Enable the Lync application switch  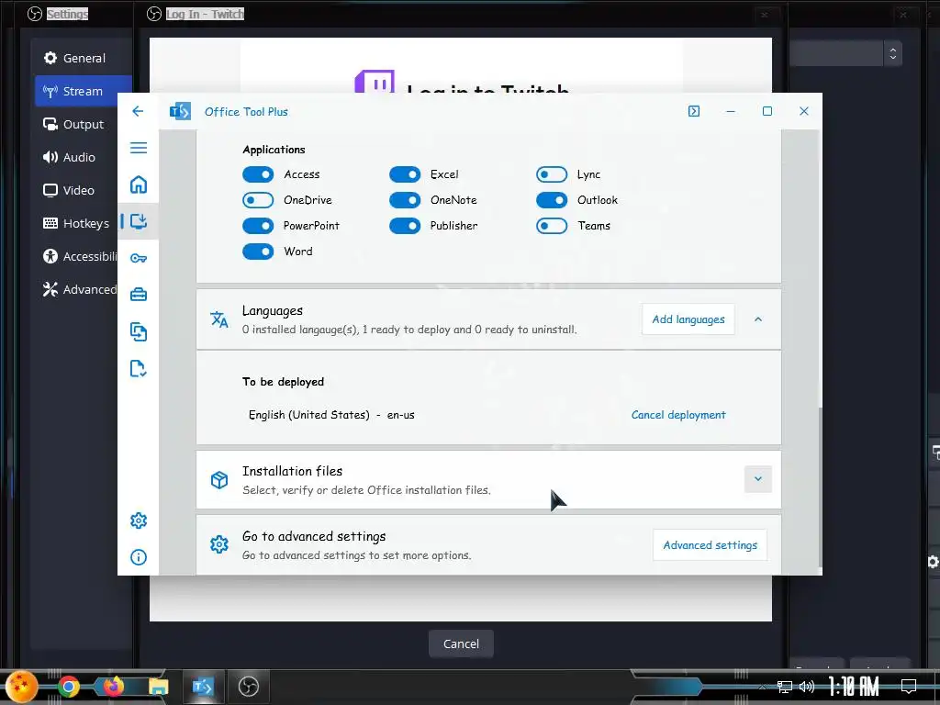552,174
